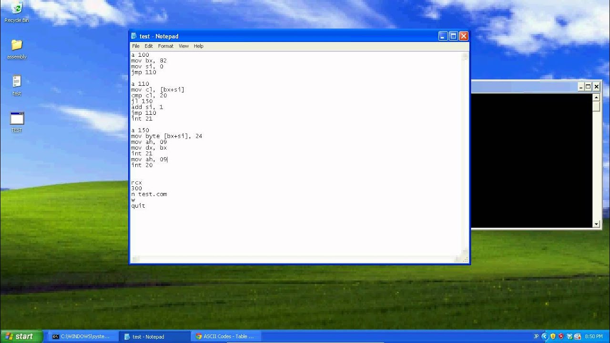The height and width of the screenshot is (343, 610).
Task: Open the File menu in Notepad
Action: click(136, 46)
